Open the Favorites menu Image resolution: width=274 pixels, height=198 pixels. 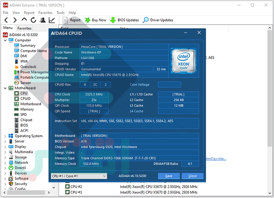point(45,13)
